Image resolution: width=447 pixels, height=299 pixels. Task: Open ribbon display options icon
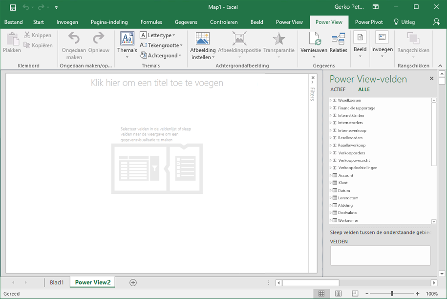tap(376, 7)
